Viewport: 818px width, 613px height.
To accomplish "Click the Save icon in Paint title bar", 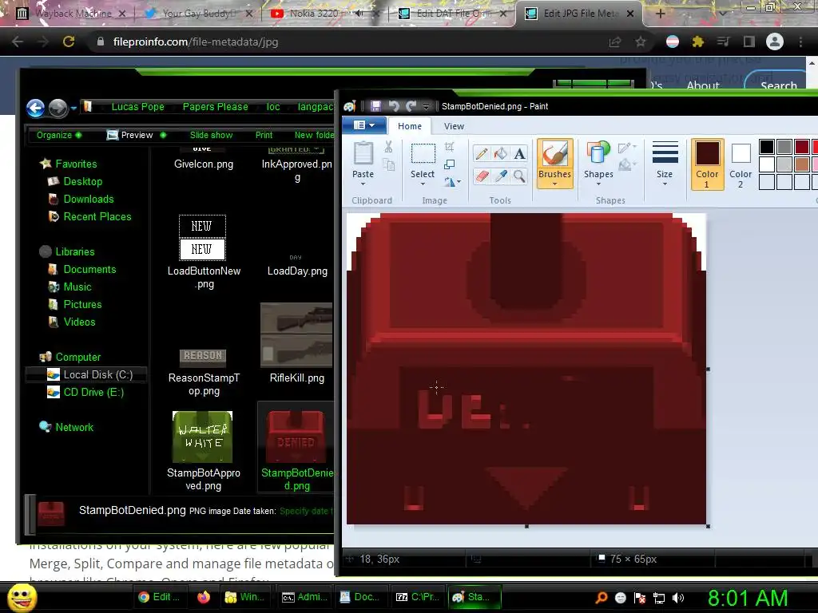I will pos(375,106).
